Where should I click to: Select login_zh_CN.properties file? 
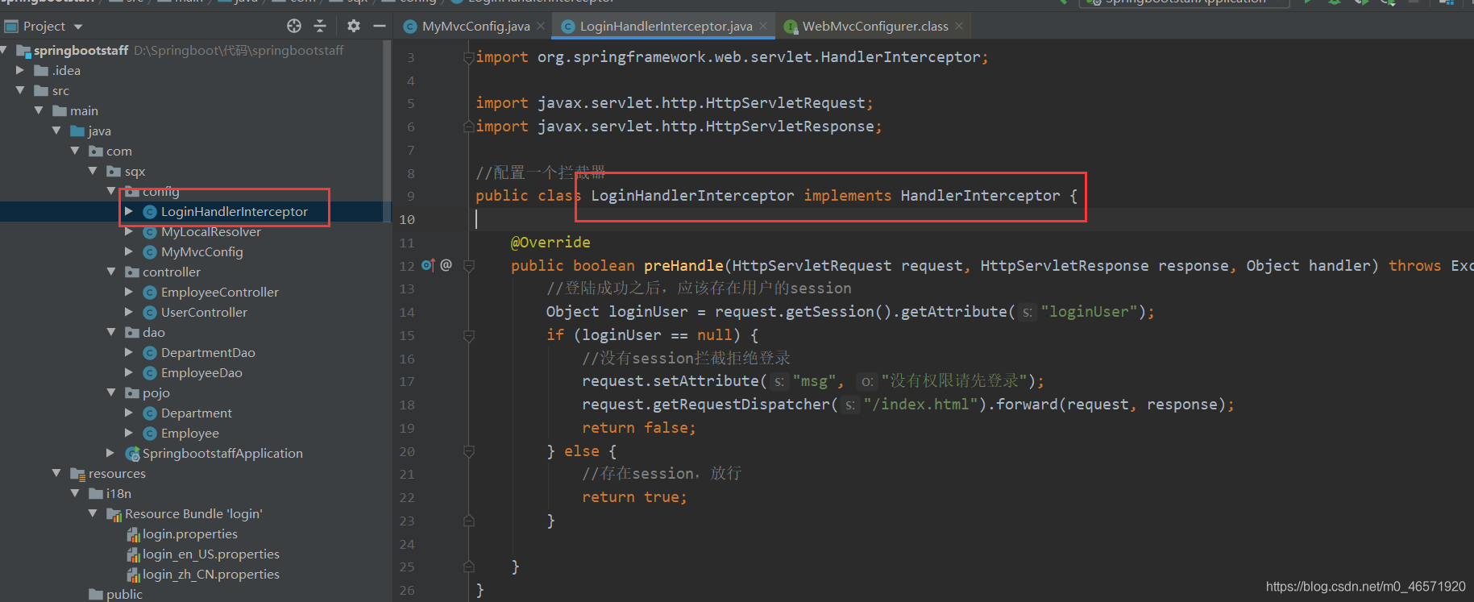pos(211,575)
